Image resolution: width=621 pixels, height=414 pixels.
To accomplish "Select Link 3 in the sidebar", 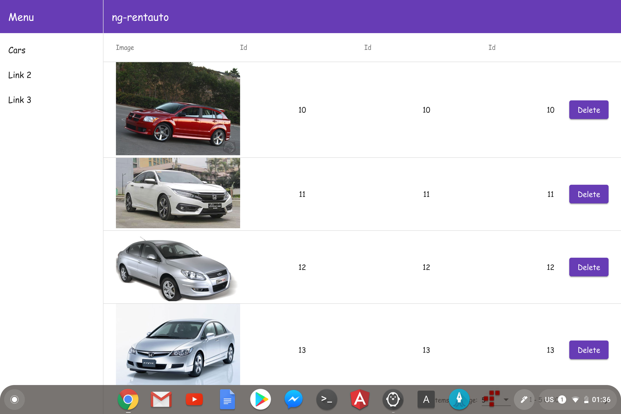I will pyautogui.click(x=20, y=100).
